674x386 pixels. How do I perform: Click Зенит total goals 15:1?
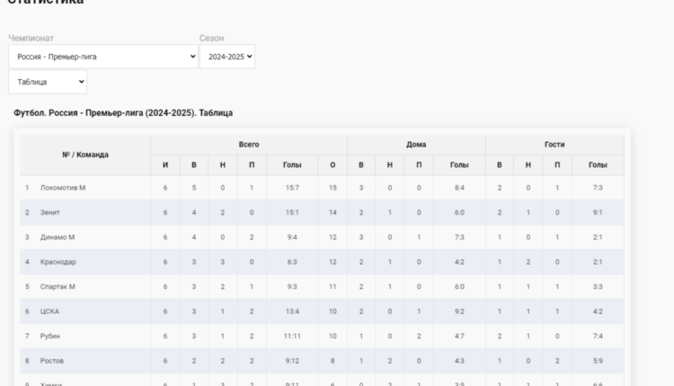(292, 213)
